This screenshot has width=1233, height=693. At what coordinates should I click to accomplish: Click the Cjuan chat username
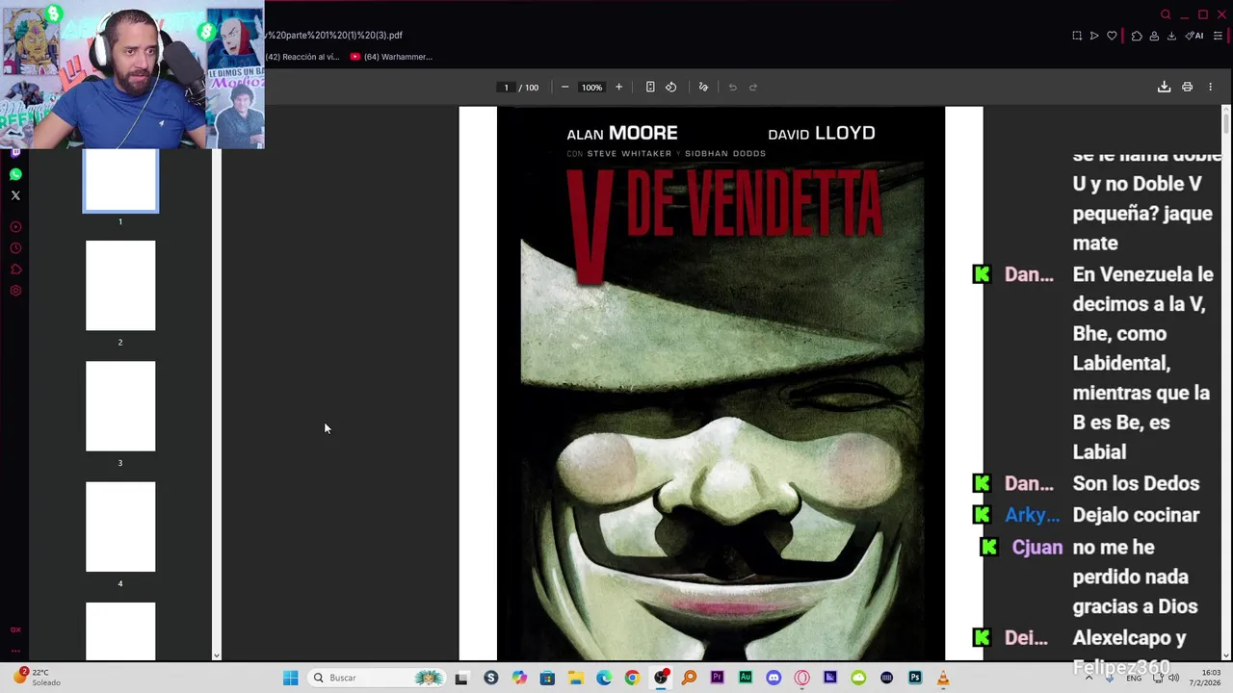click(1037, 547)
